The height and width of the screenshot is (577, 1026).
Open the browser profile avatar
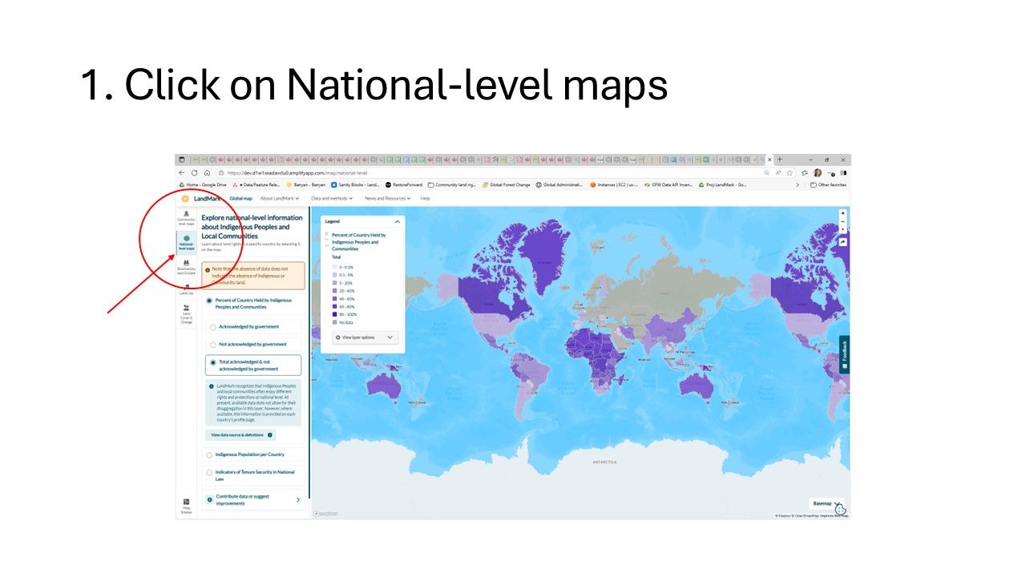(818, 172)
